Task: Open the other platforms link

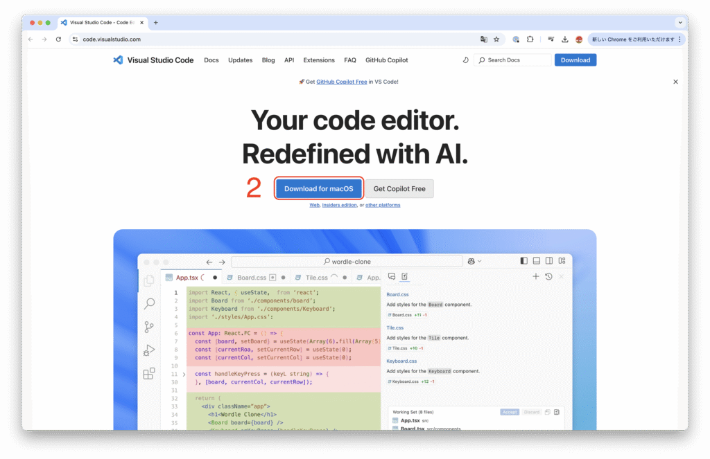Action: coord(383,205)
